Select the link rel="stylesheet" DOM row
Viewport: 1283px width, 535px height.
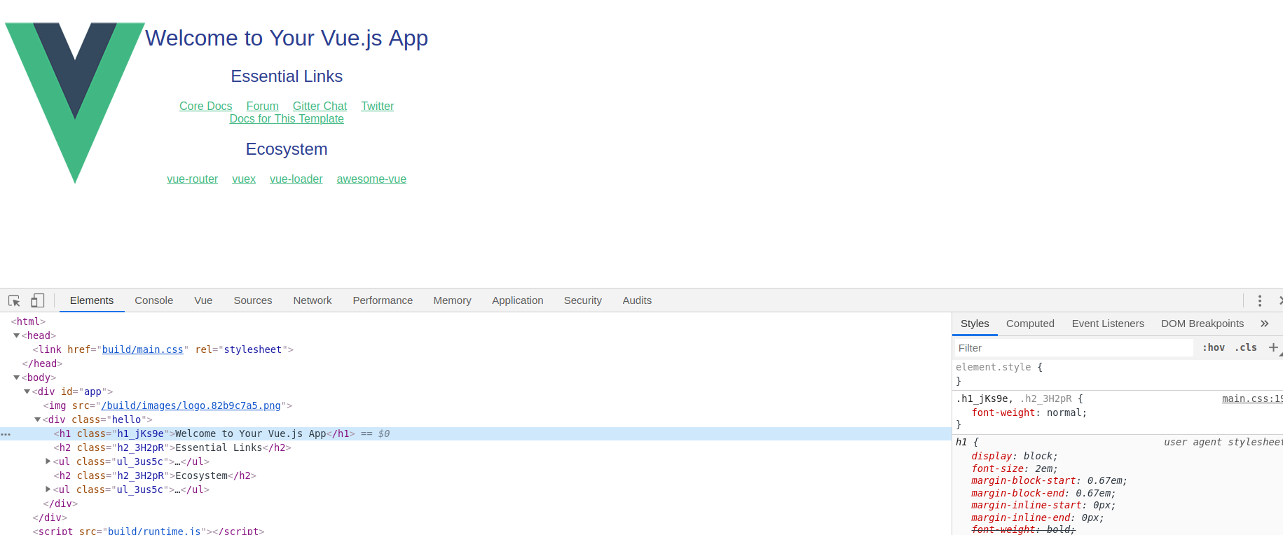[x=476, y=349]
